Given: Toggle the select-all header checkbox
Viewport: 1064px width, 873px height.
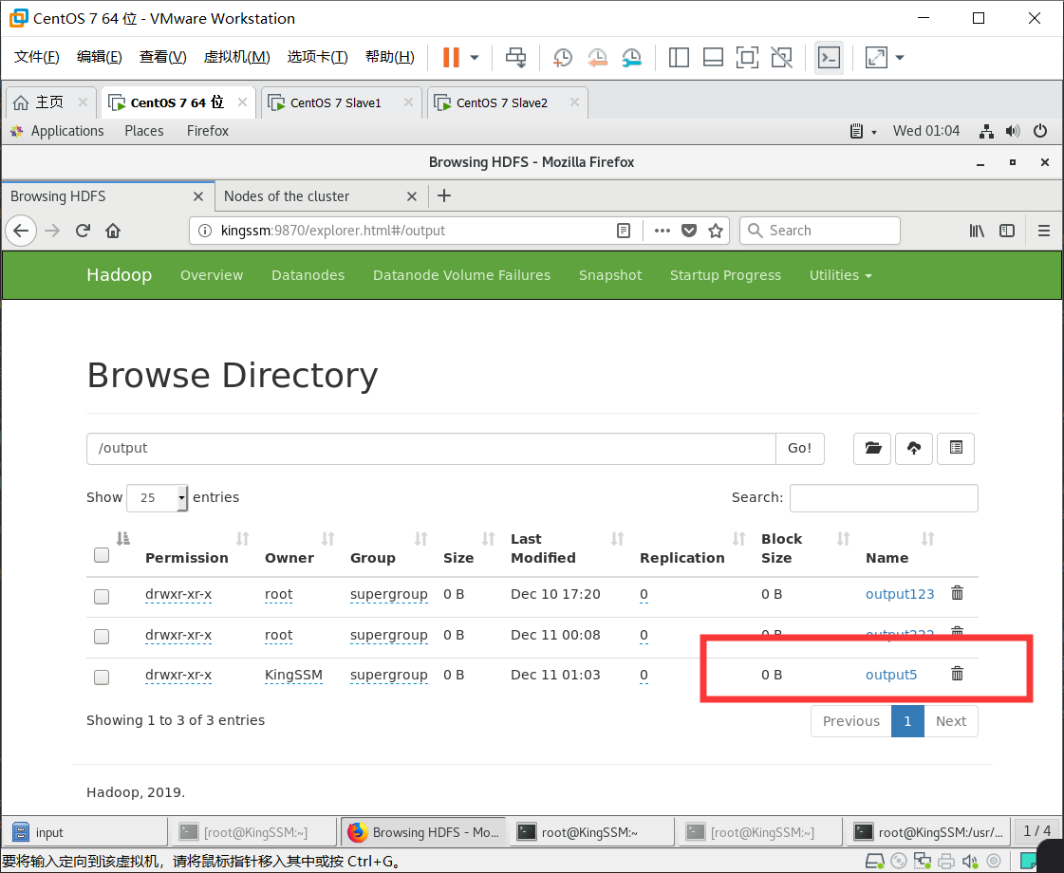Looking at the screenshot, I should click(102, 555).
